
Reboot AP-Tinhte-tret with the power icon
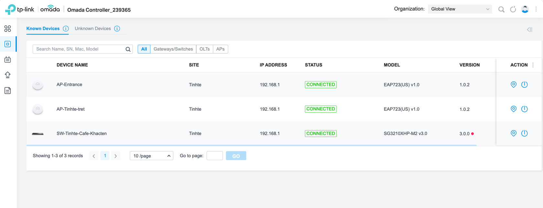[525, 109]
